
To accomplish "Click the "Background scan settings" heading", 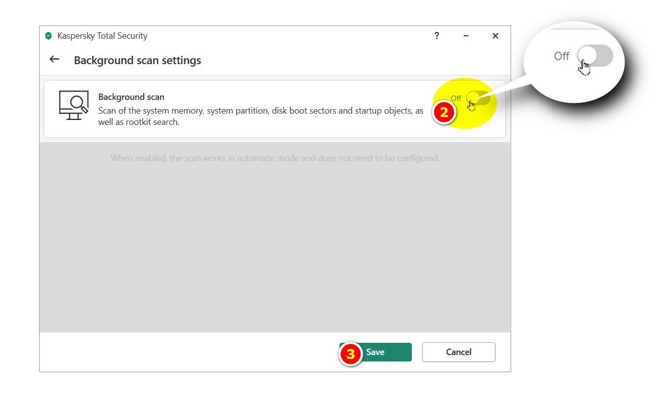I will coord(137,60).
